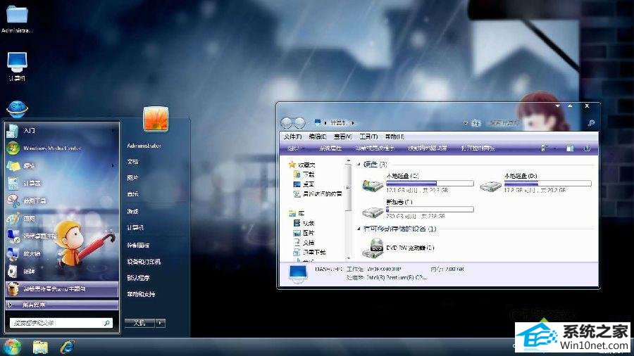
Task: Click the flower user account picture
Action: tap(156, 119)
